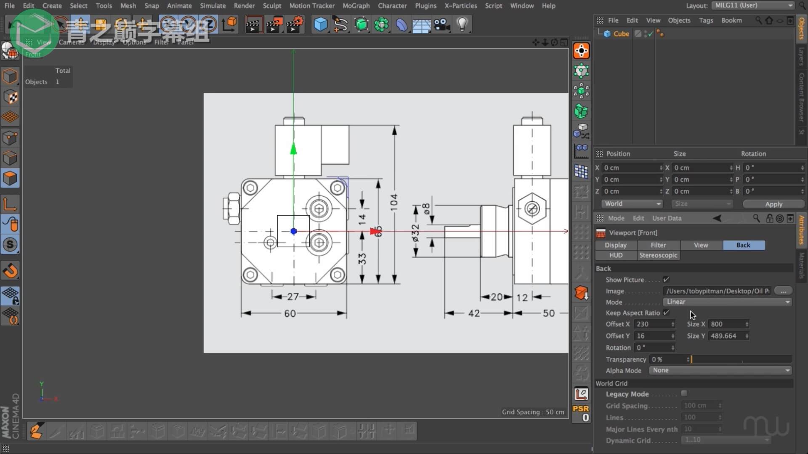The height and width of the screenshot is (454, 808).
Task: Click the image path browse button
Action: pyautogui.click(x=783, y=291)
